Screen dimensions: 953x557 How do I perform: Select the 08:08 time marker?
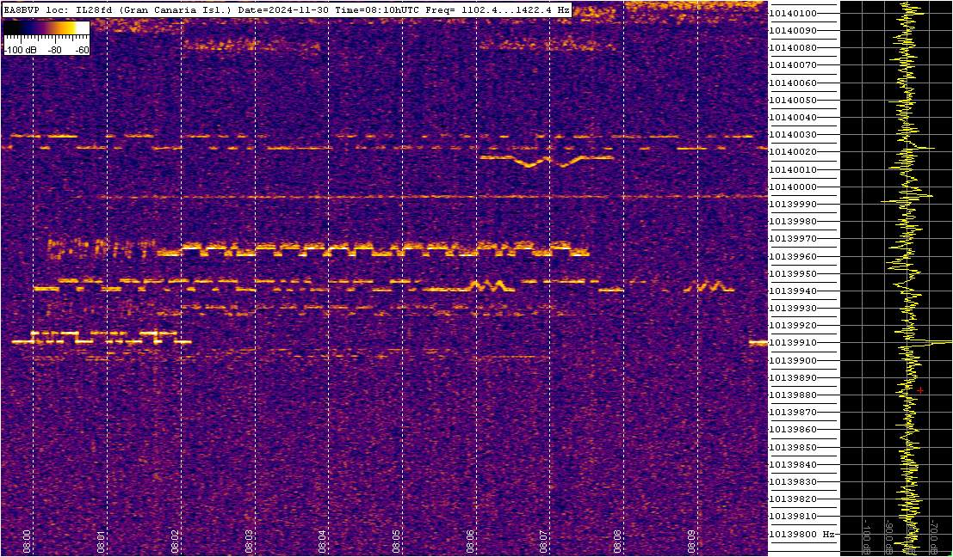coord(617,540)
